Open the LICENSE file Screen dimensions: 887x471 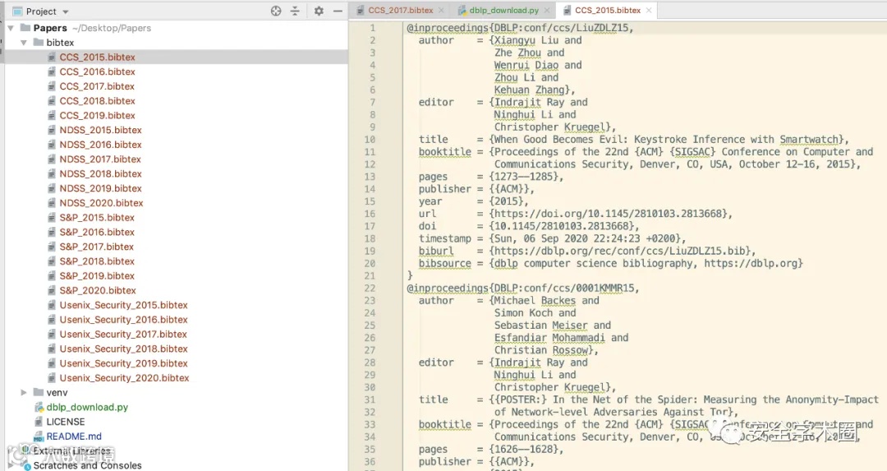pyautogui.click(x=66, y=422)
